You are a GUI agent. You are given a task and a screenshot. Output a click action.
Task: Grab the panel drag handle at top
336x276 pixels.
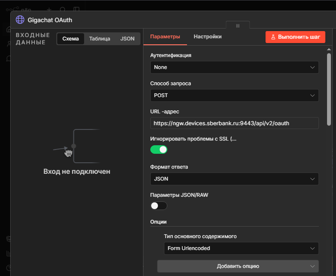(238, 26)
